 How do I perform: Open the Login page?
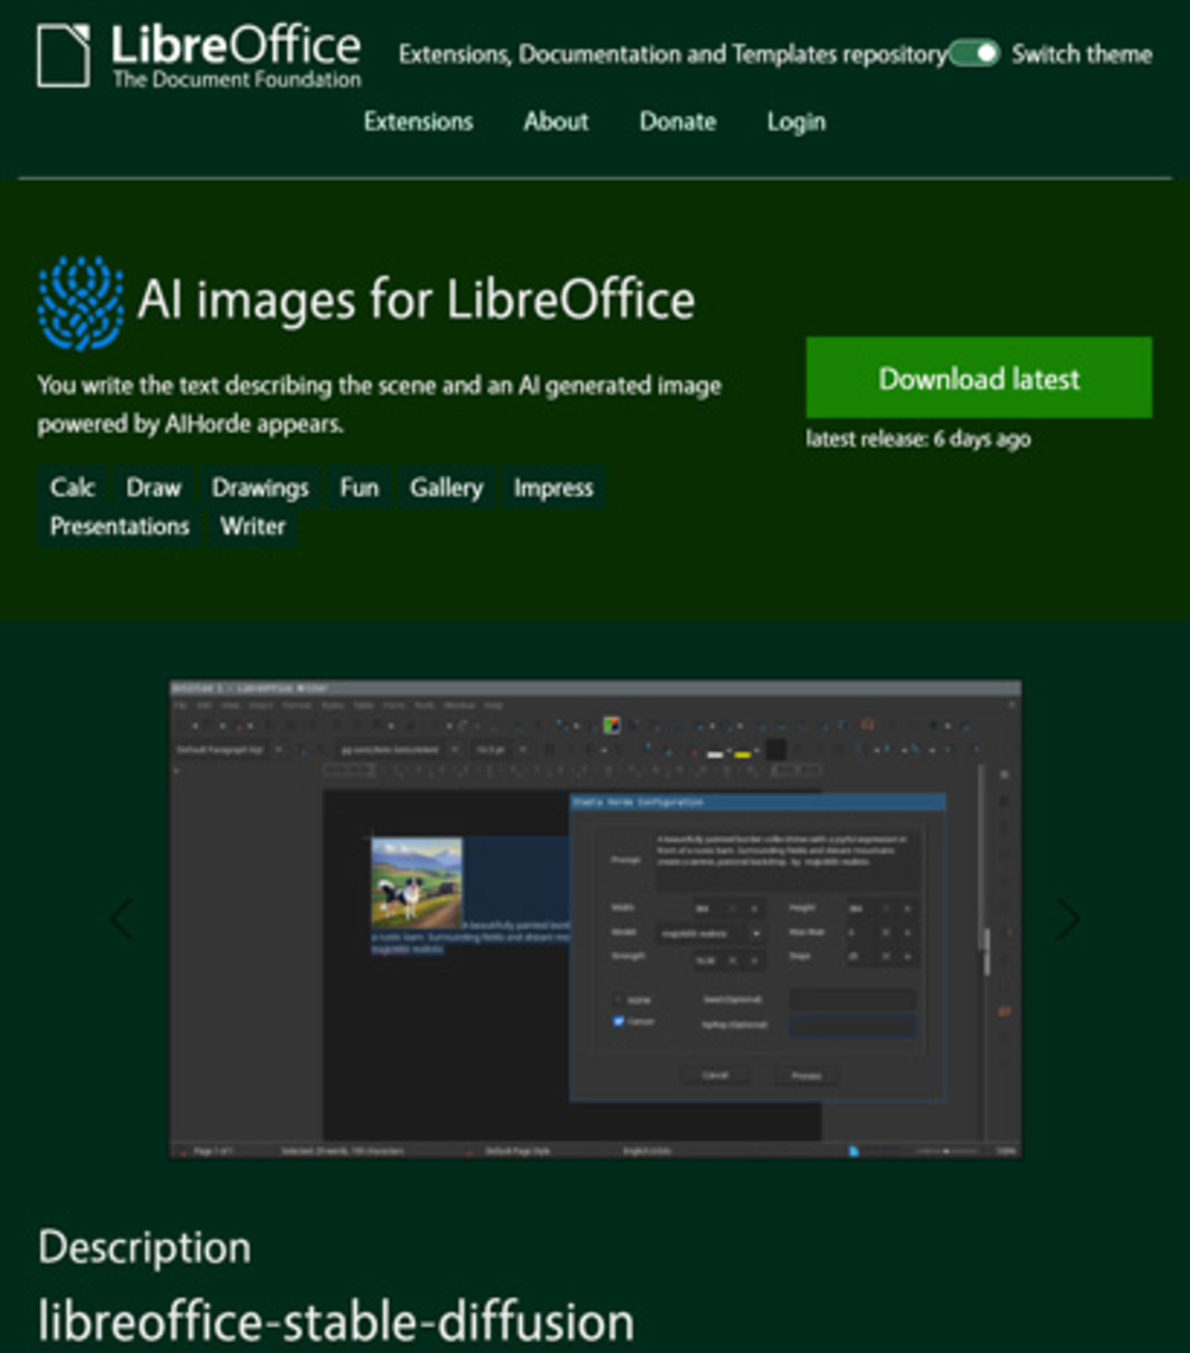796,122
